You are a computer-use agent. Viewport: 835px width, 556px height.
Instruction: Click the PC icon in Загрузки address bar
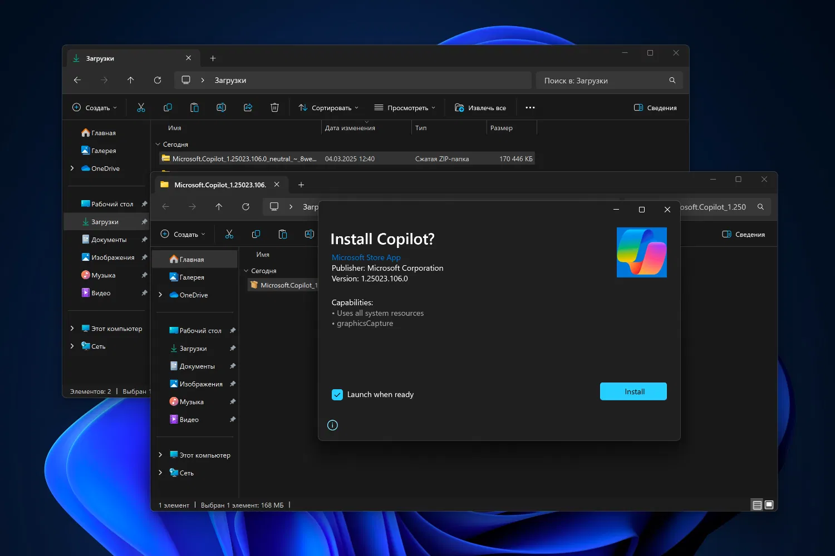[186, 80]
